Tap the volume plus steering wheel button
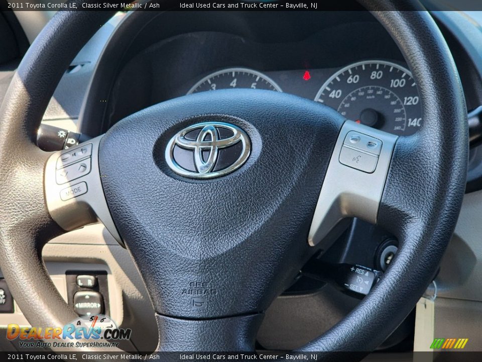This screenshot has height=362, width=482. [x=82, y=151]
